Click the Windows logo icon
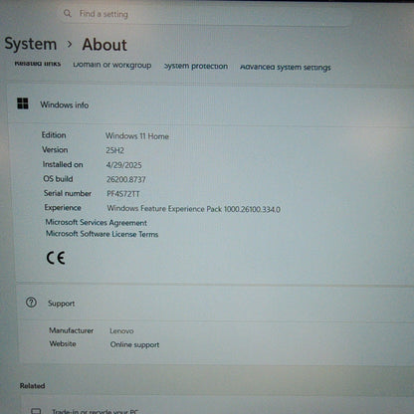 click(23, 103)
